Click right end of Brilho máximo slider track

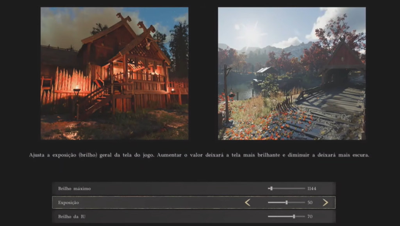tap(304, 189)
